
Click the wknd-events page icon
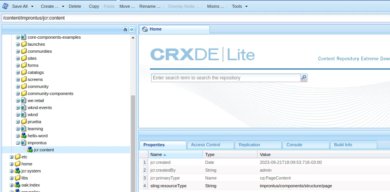23,108
